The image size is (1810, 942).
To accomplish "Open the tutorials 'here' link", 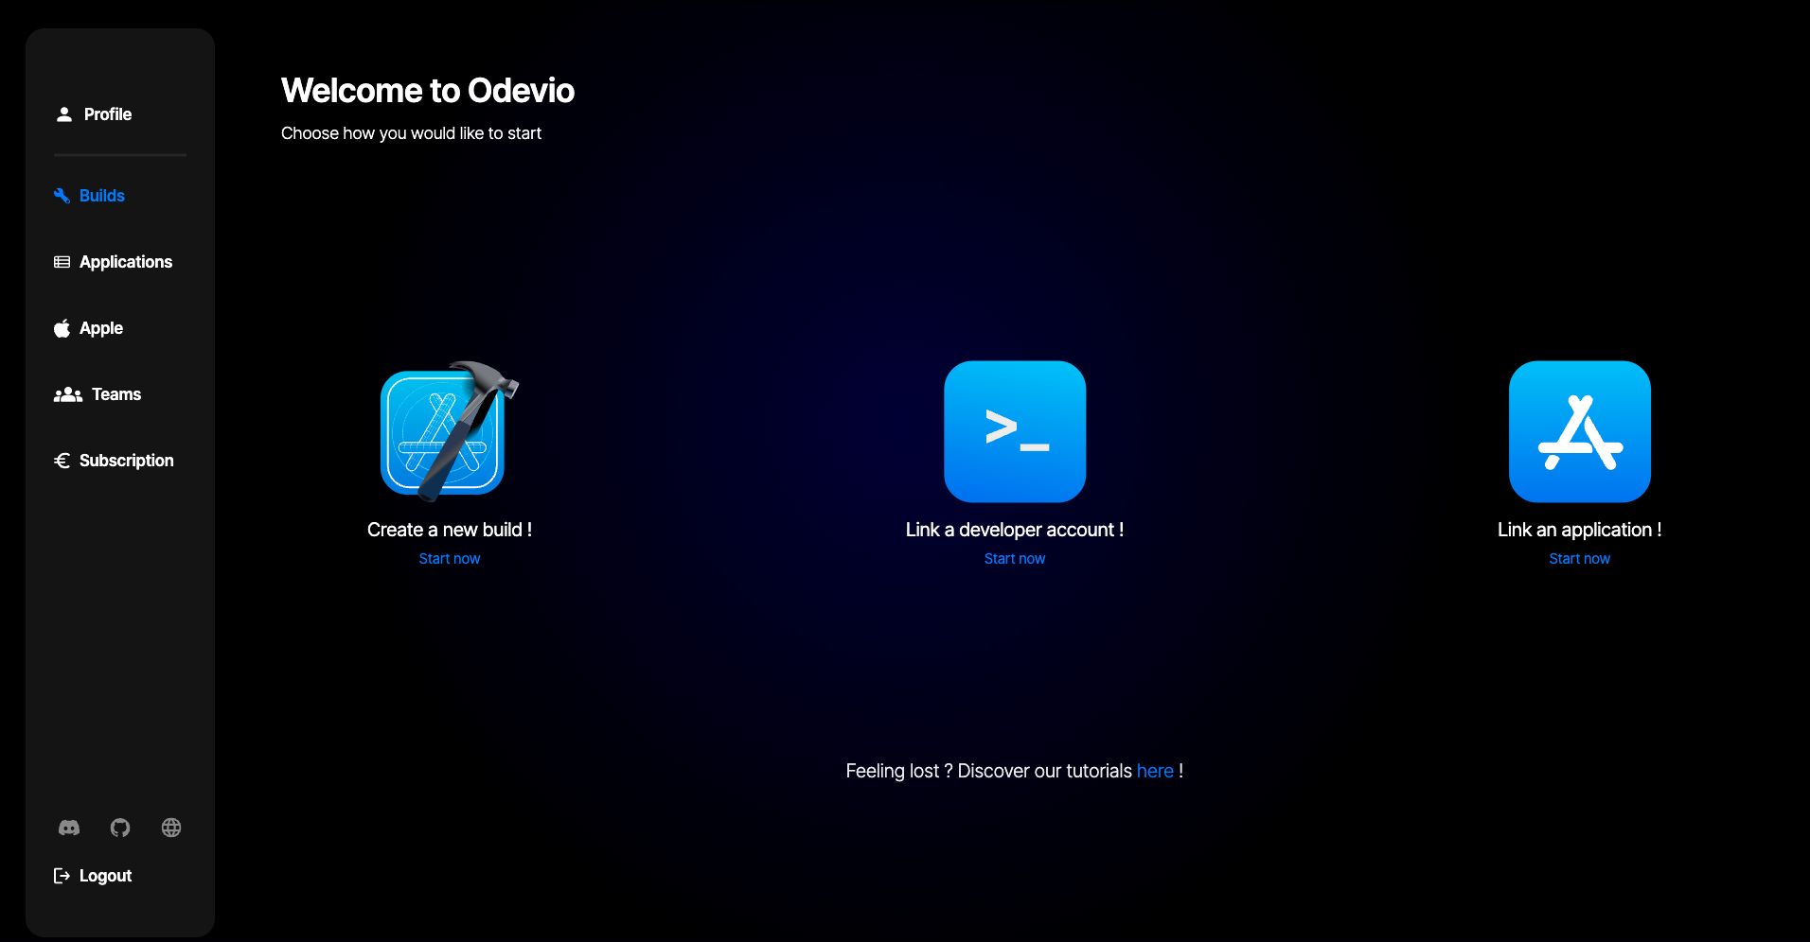I will click(x=1155, y=771).
